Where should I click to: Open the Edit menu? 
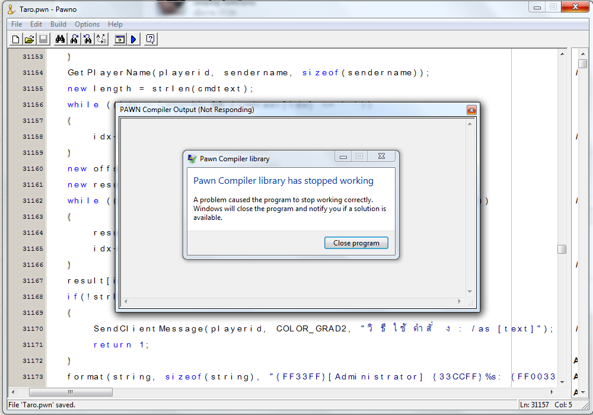(36, 24)
